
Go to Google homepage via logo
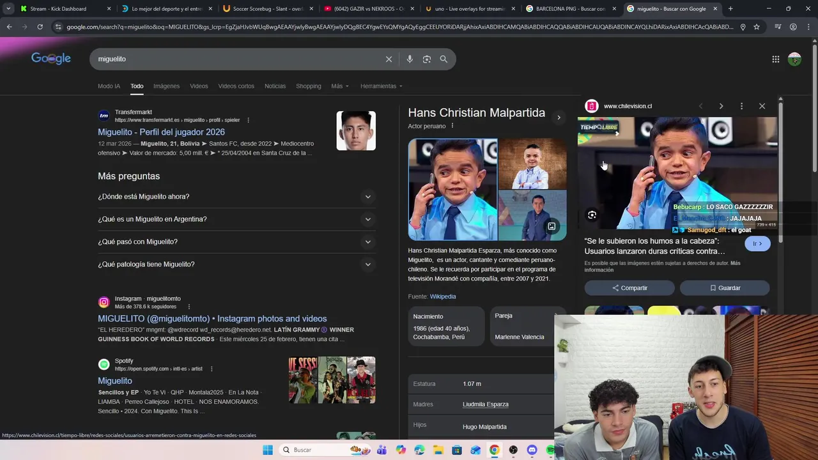51,59
